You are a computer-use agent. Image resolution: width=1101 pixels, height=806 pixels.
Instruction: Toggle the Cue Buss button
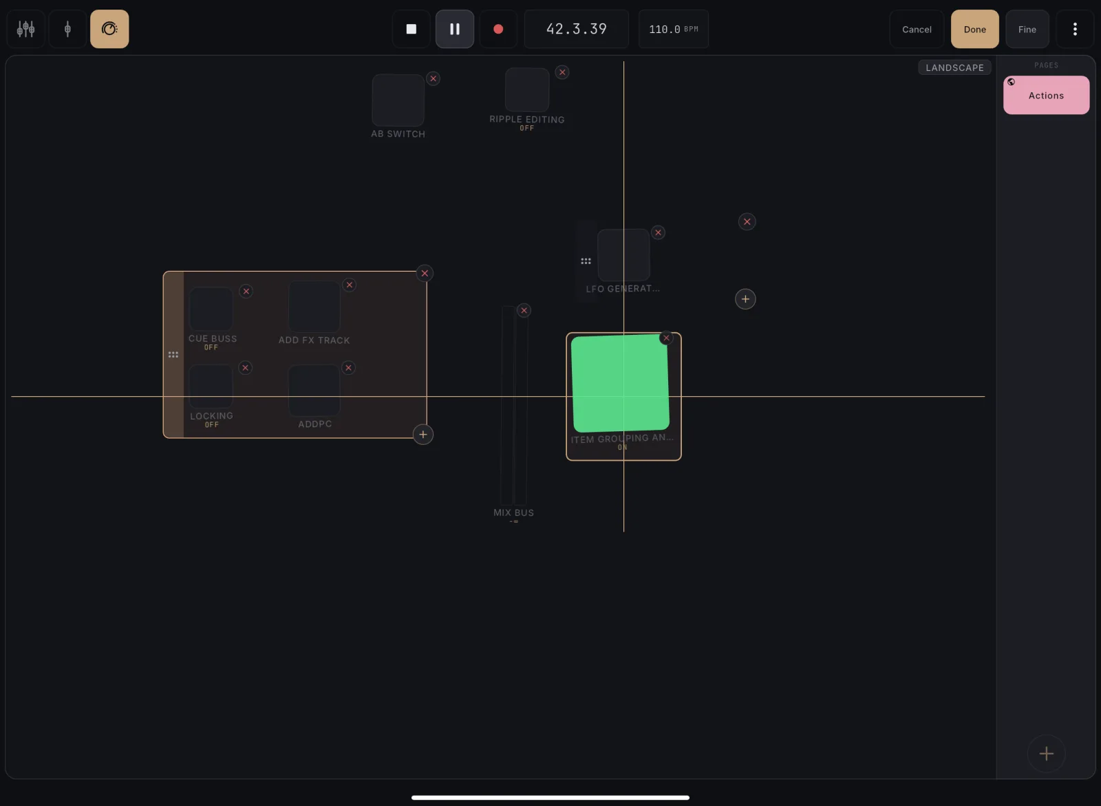[211, 309]
